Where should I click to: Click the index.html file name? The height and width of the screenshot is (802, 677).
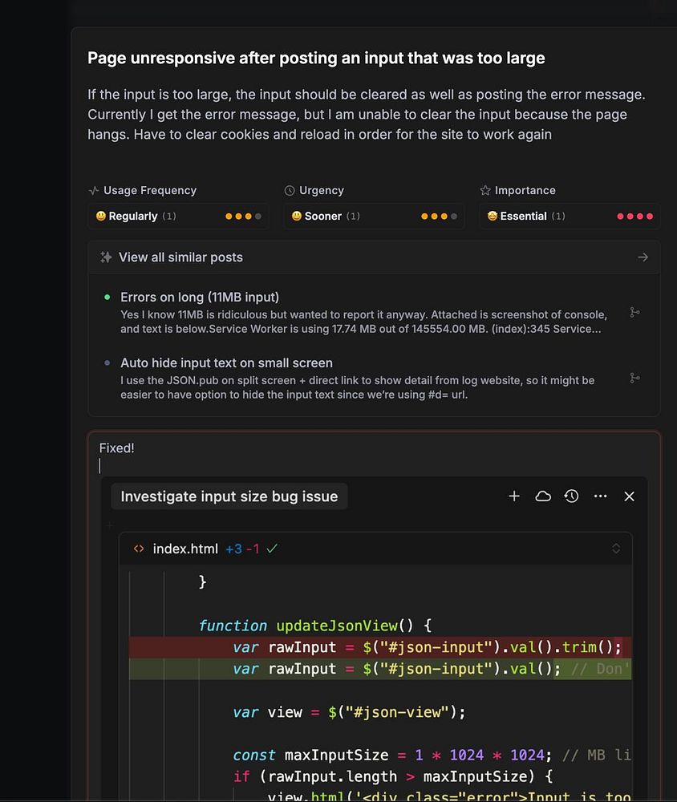tap(185, 549)
